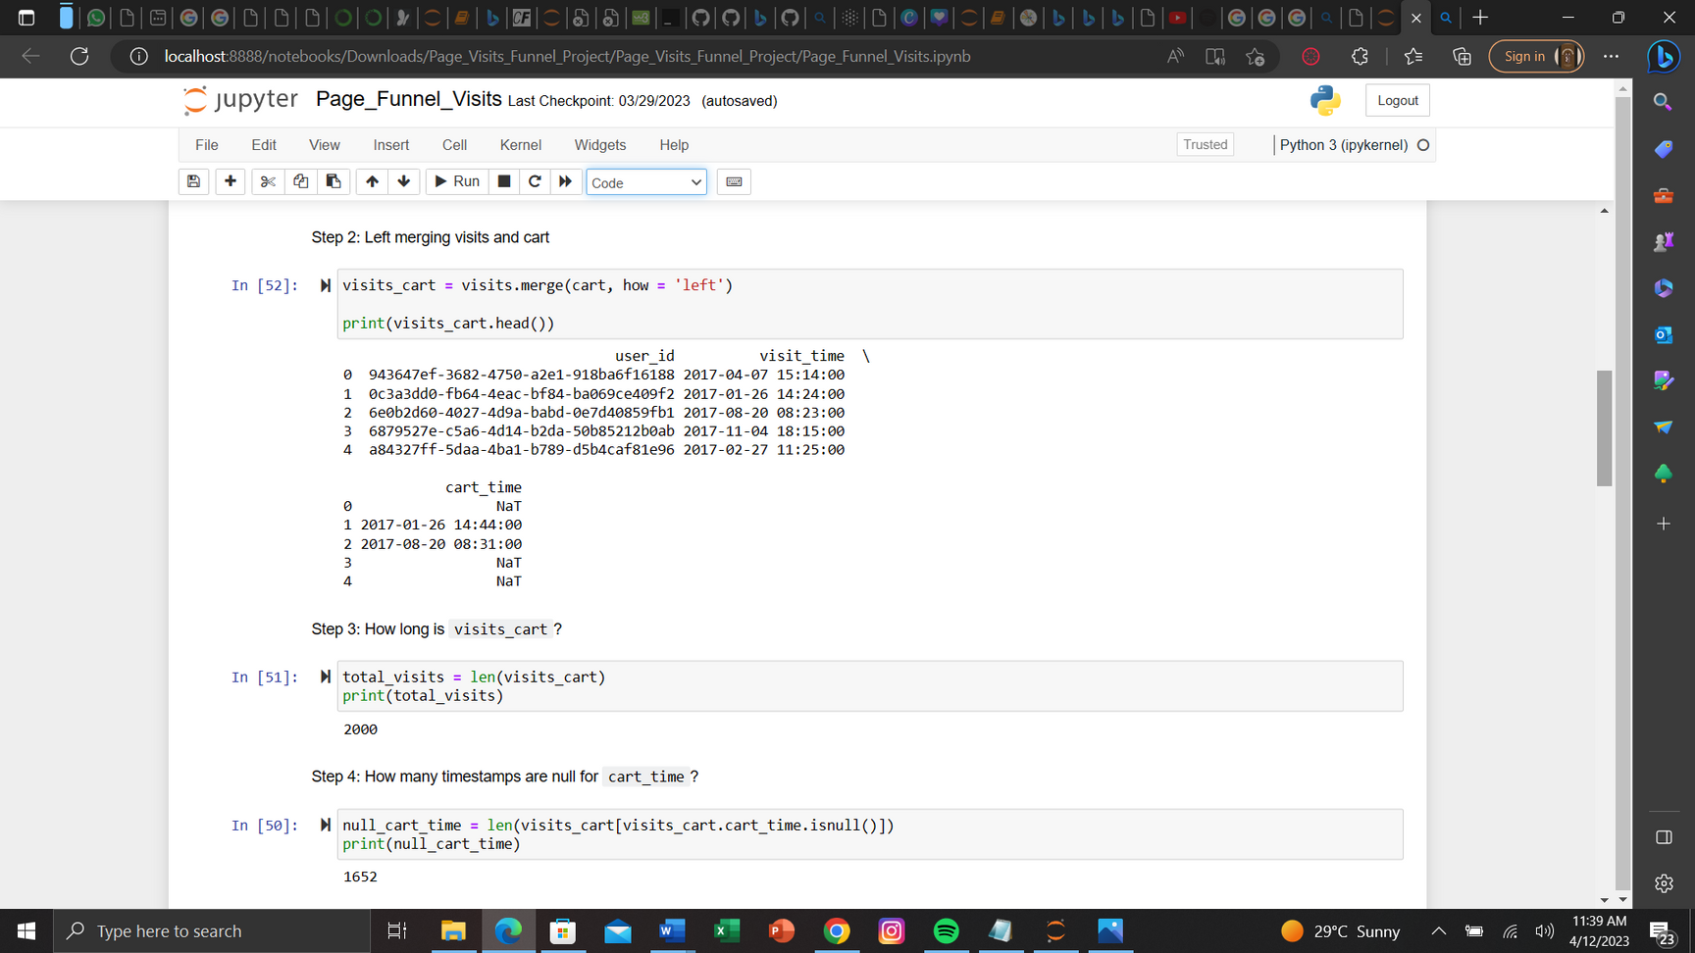Close the active browser tab
Image resolution: width=1695 pixels, height=953 pixels.
[1415, 18]
